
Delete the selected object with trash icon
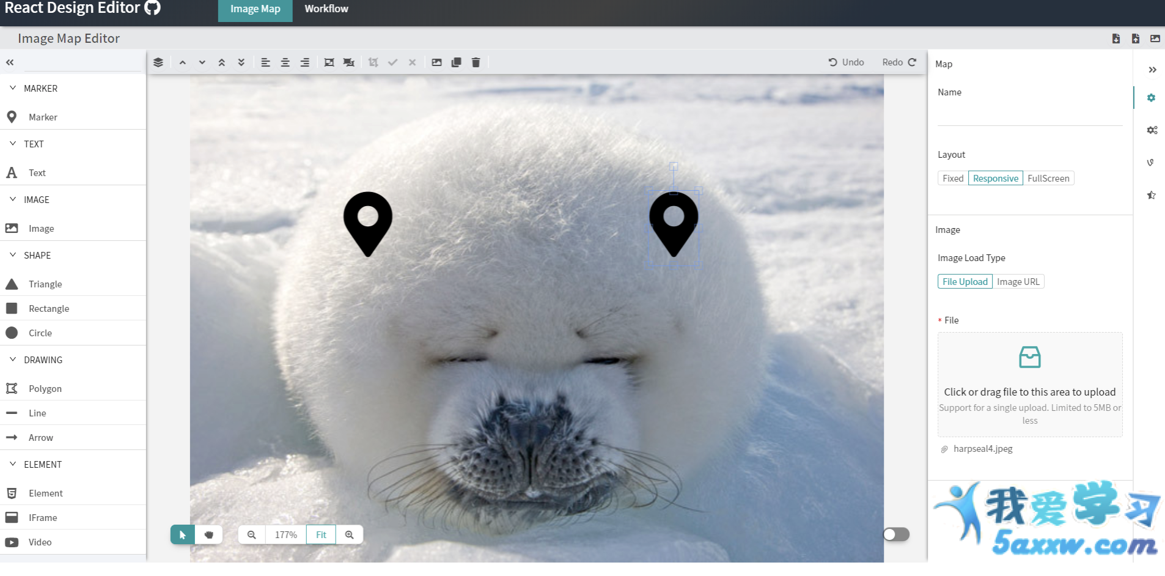tap(476, 62)
